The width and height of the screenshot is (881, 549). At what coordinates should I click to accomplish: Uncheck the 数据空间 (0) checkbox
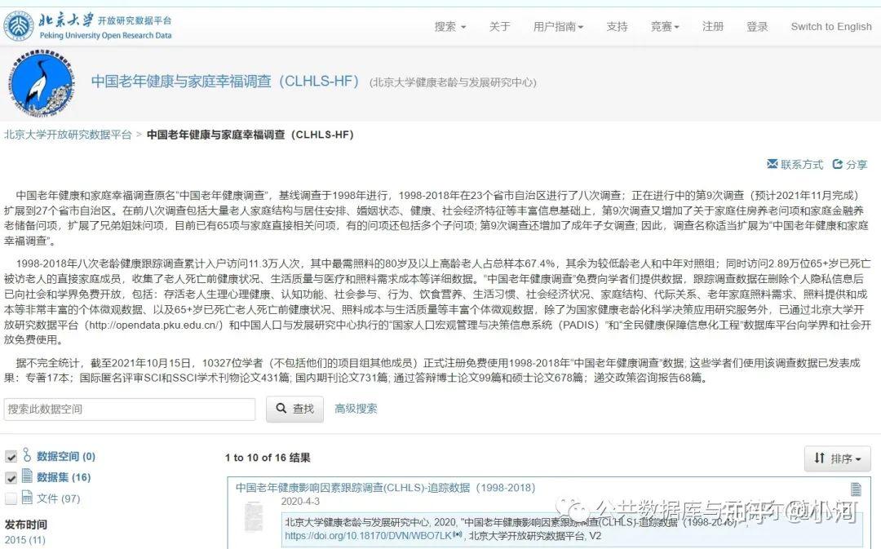click(11, 456)
